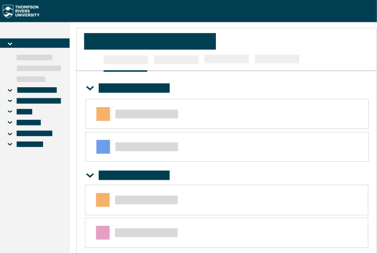Open the blue item's gray title bar
Screen dimensions: 377x253
click(147, 147)
